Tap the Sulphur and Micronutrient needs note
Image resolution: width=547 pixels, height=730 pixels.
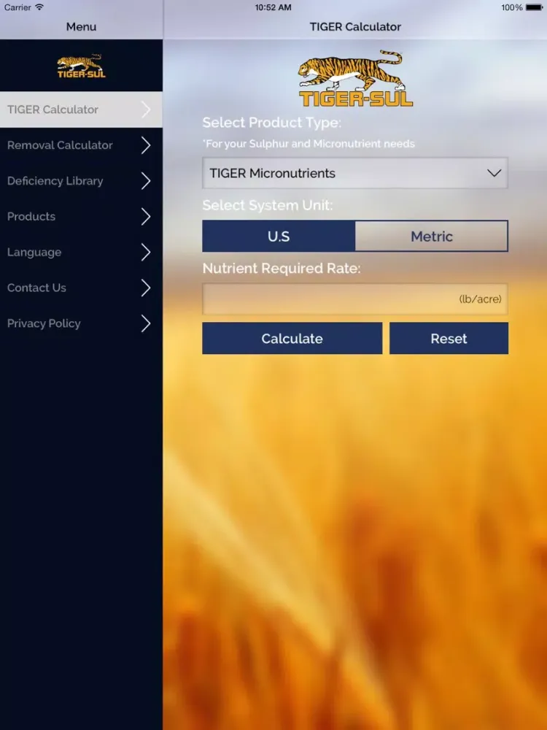pyautogui.click(x=309, y=143)
